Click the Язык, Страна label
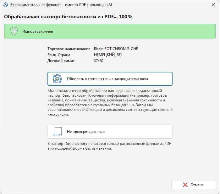 point(59,55)
